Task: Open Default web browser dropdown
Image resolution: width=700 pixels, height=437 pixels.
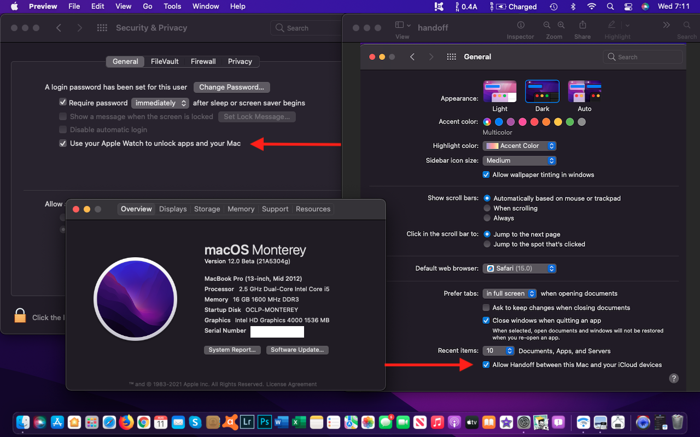Action: pos(520,268)
